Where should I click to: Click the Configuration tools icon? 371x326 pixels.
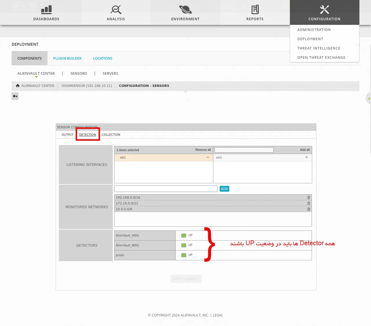click(x=324, y=10)
